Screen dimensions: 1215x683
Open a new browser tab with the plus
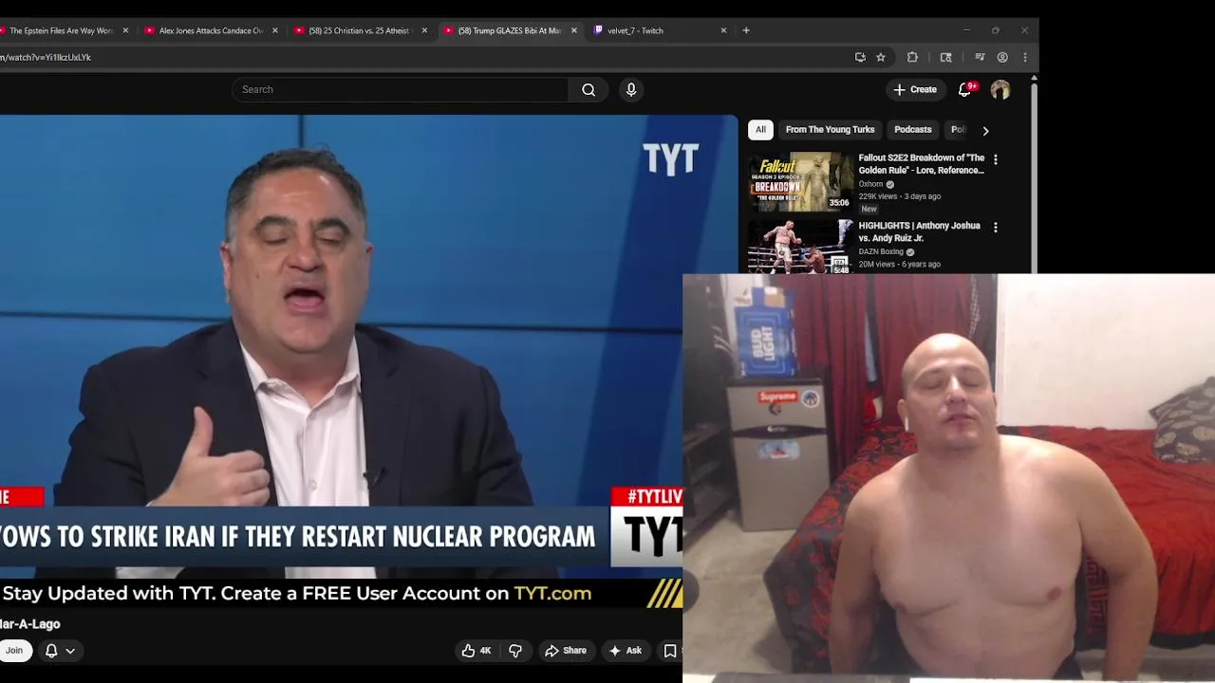(x=746, y=30)
